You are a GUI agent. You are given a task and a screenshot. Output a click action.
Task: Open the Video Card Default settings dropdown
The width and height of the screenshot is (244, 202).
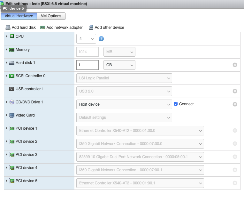pyautogui.click(x=124, y=117)
